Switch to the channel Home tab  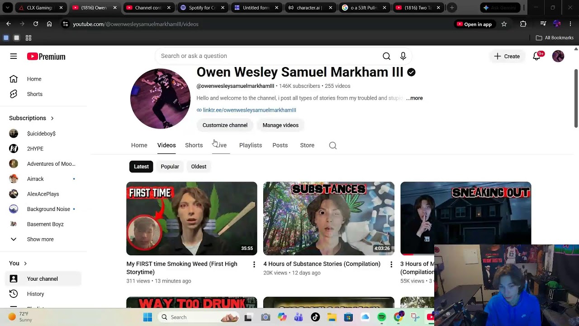point(139,145)
